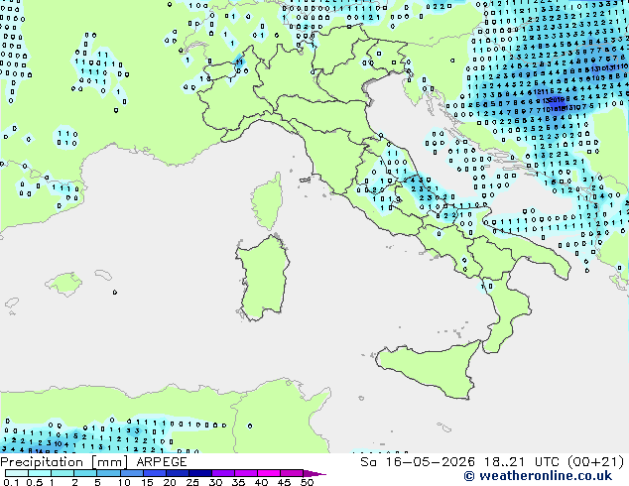Click the legend scale label '30'
Screen dimensions: 629x486
point(215,482)
